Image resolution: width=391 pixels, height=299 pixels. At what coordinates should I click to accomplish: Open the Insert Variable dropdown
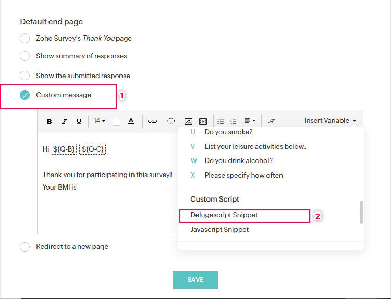pyautogui.click(x=330, y=121)
